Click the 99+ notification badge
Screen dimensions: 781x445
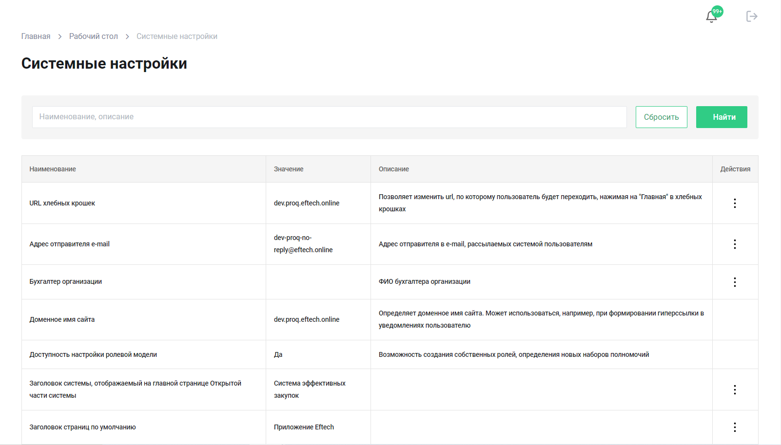pyautogui.click(x=717, y=11)
